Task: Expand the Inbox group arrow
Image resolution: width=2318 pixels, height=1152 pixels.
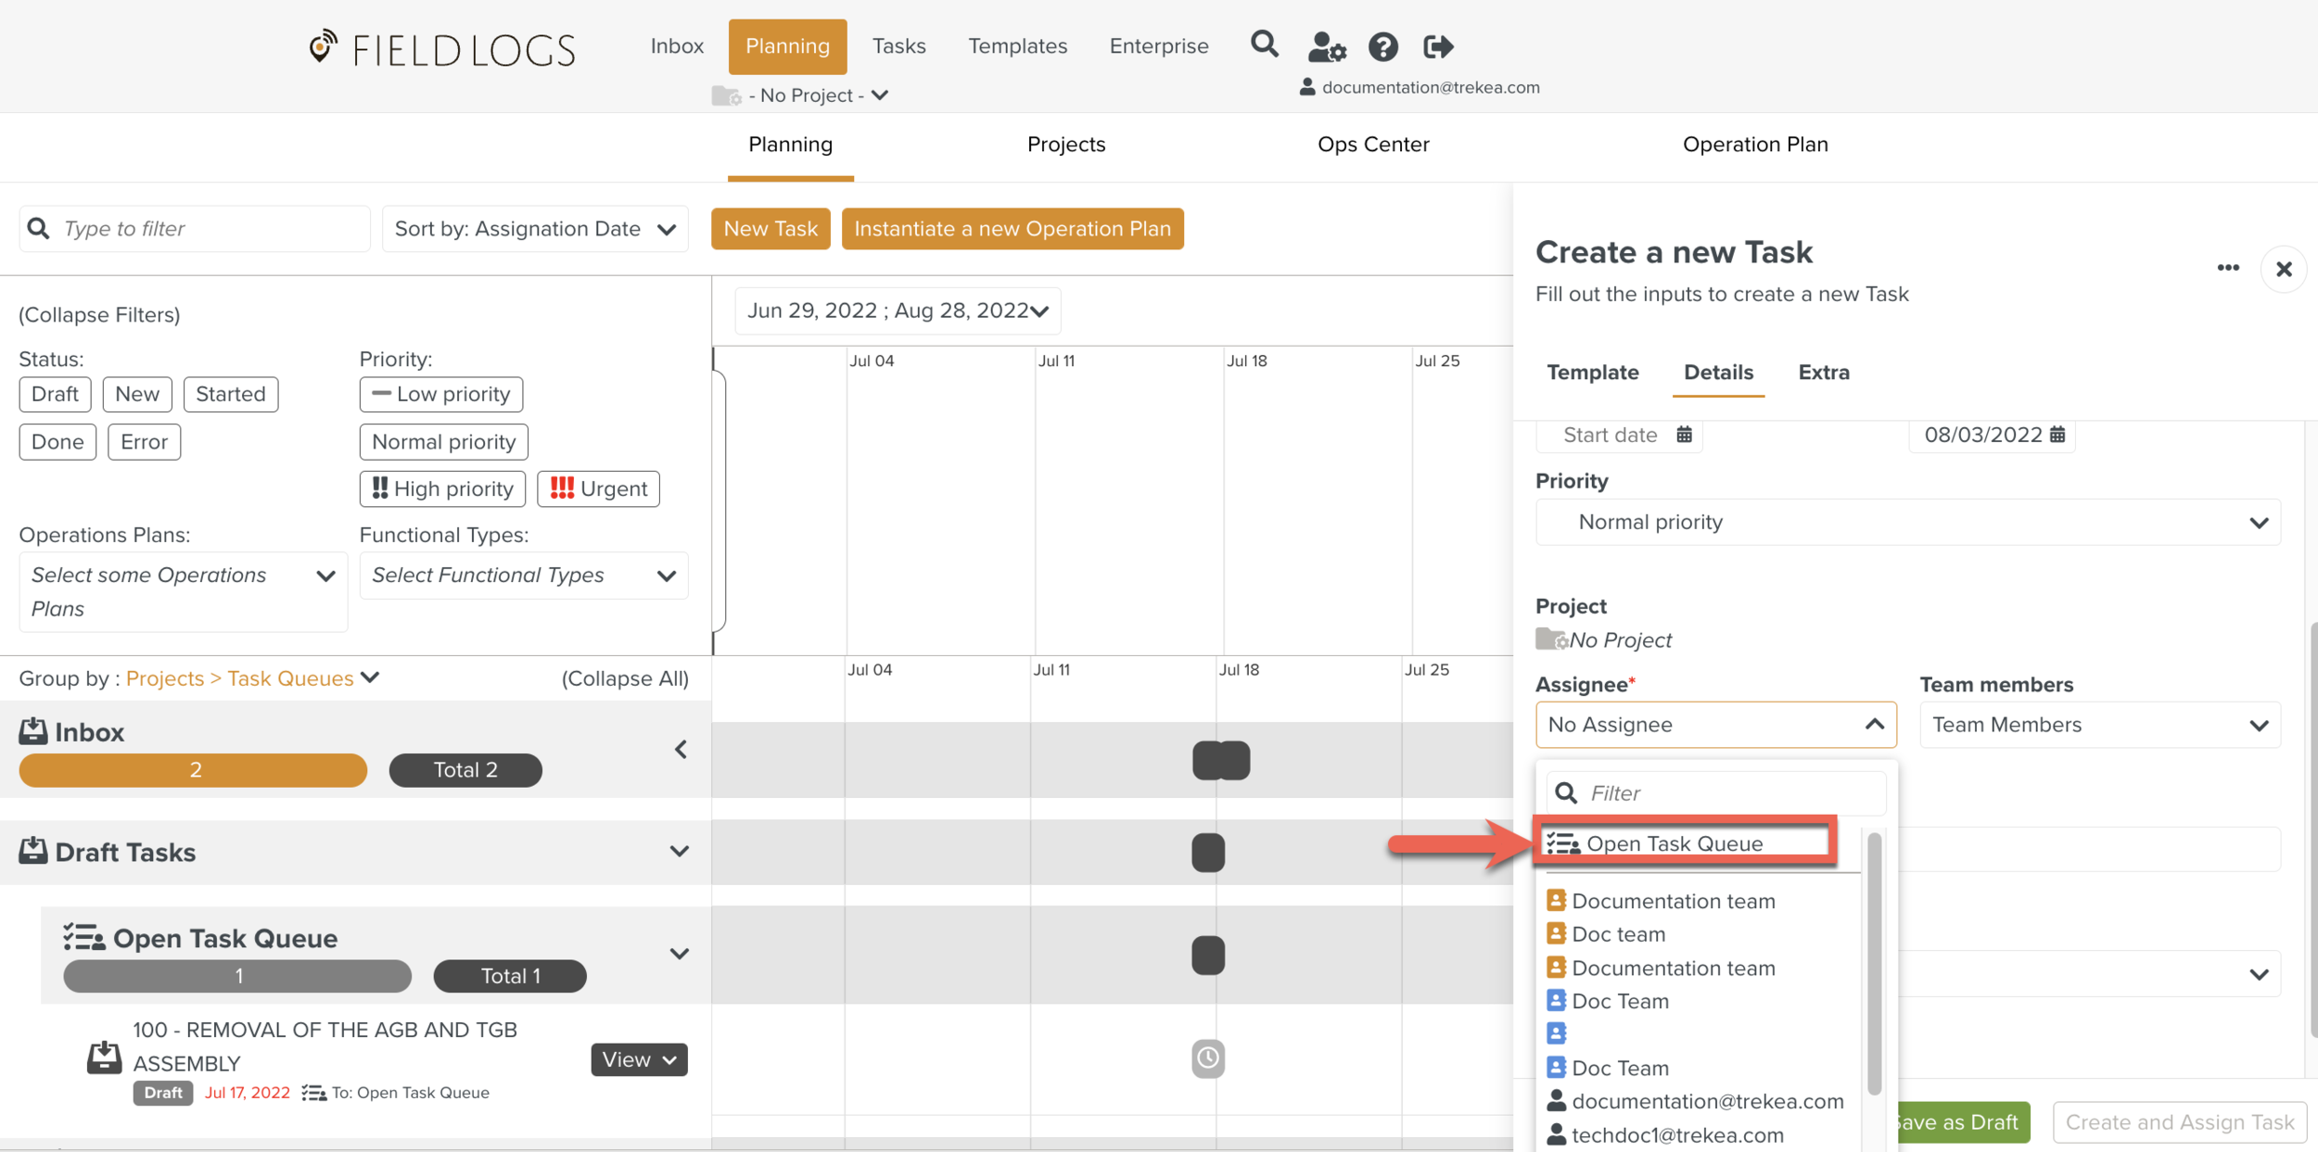Action: [681, 749]
